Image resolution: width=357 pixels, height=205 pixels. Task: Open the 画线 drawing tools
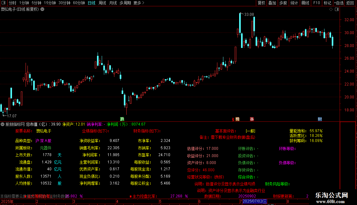click(305, 3)
